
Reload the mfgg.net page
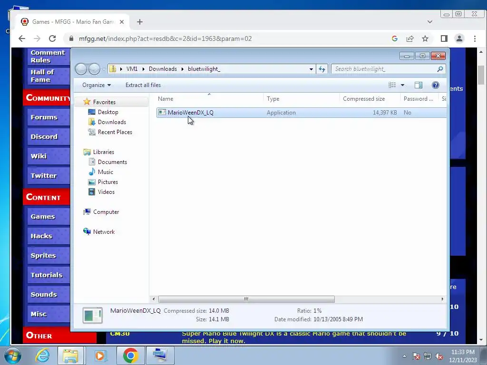pos(52,38)
